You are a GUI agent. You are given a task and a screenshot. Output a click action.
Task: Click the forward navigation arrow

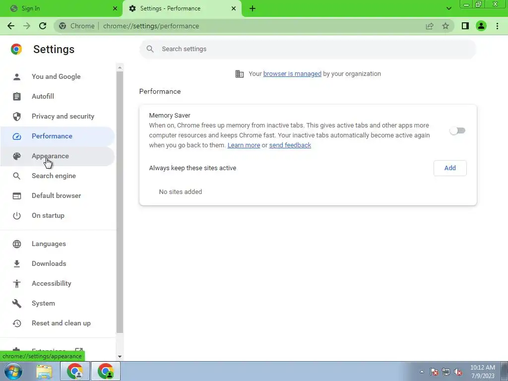pyautogui.click(x=27, y=26)
